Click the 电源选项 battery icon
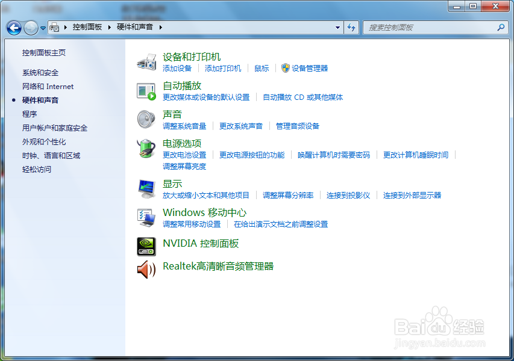Screen dimensions: 514x361 146,148
